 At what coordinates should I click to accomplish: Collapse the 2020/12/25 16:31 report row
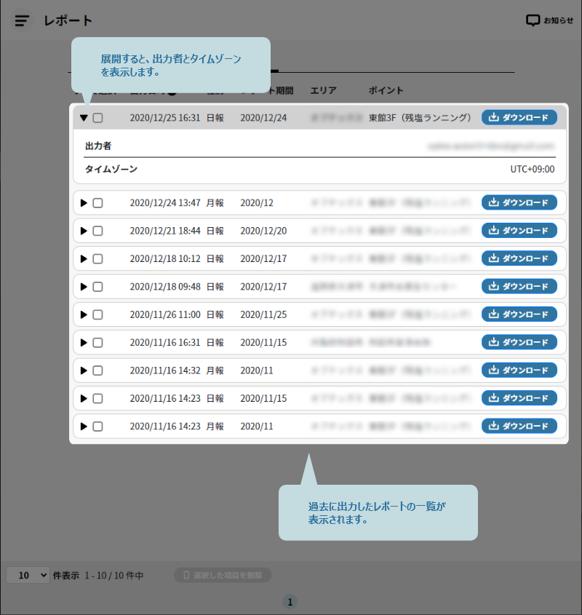(x=84, y=118)
